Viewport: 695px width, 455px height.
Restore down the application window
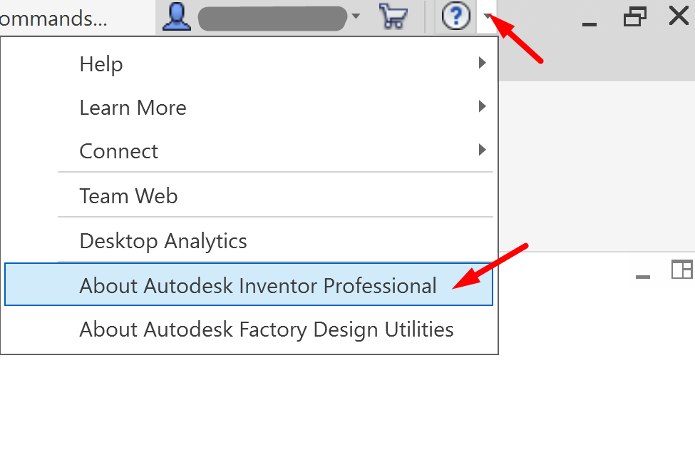[x=634, y=16]
